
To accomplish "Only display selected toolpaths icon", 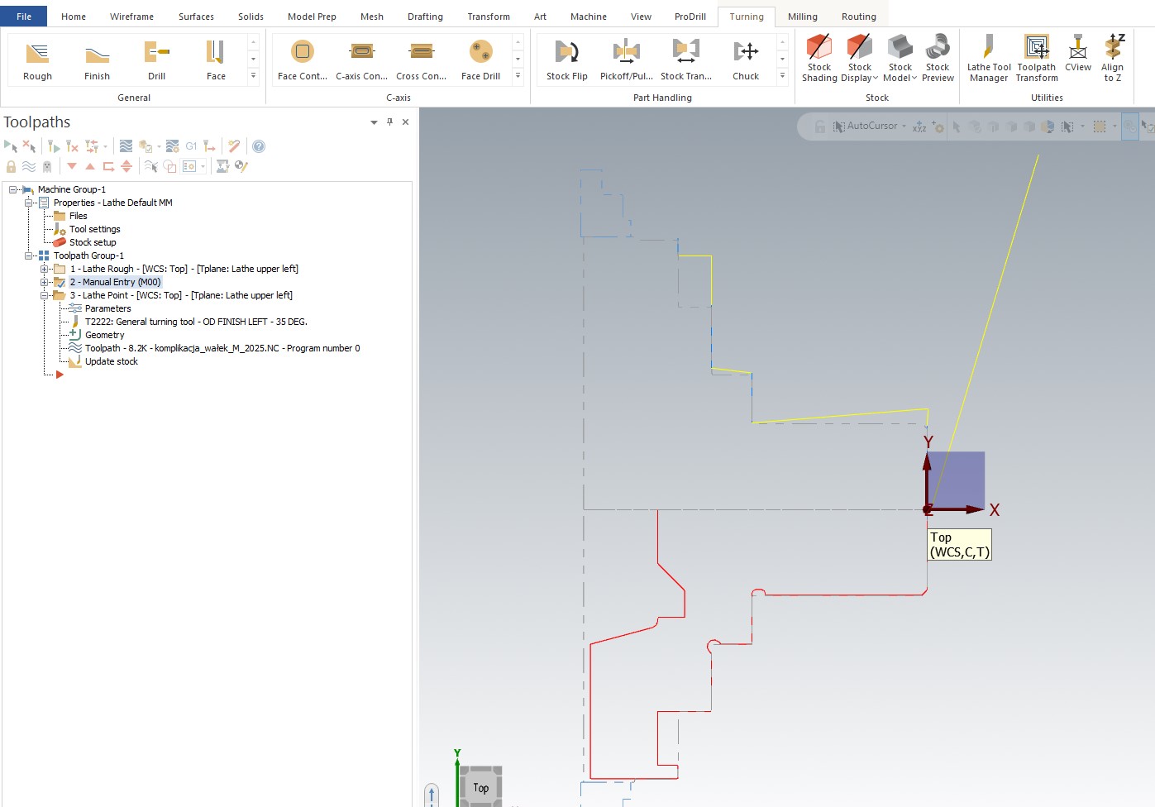I will [151, 166].
